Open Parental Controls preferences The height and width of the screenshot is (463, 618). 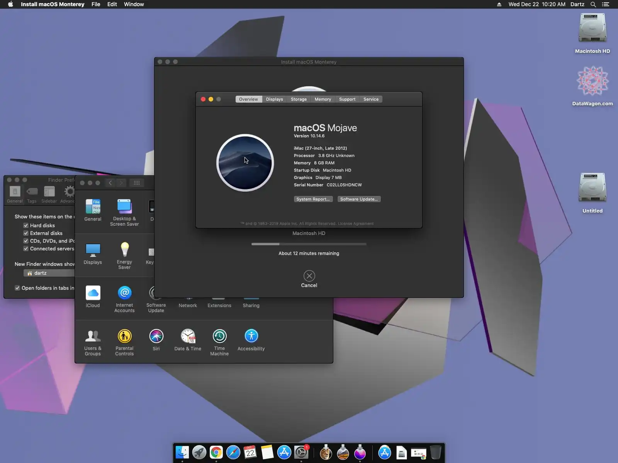pos(124,342)
